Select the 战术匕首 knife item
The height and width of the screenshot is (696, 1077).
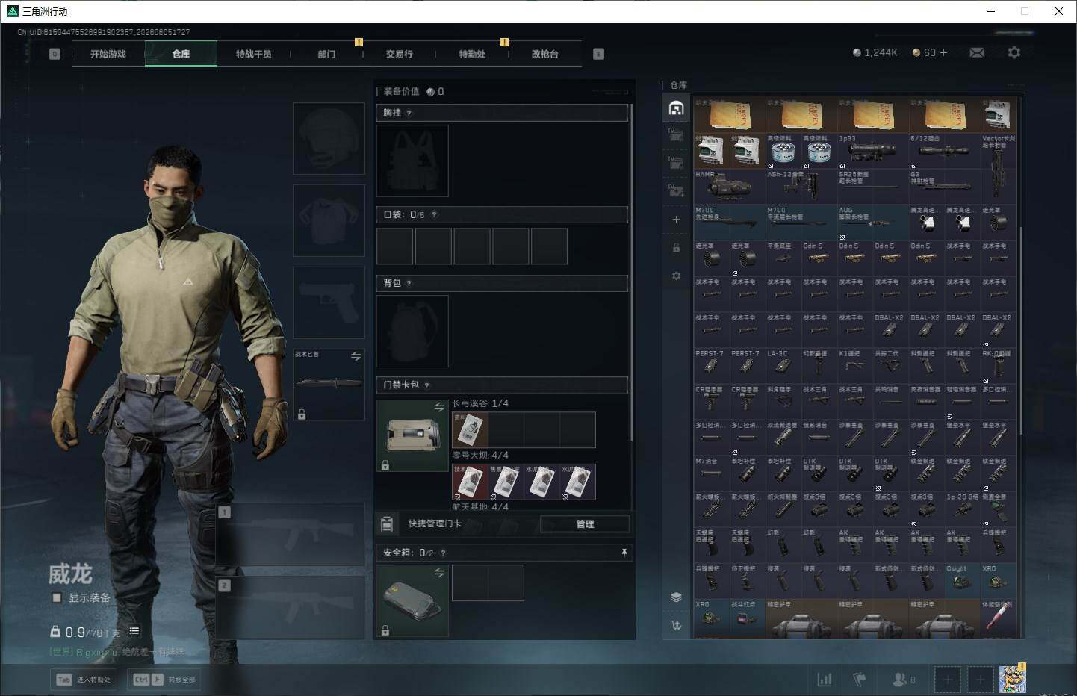click(329, 384)
